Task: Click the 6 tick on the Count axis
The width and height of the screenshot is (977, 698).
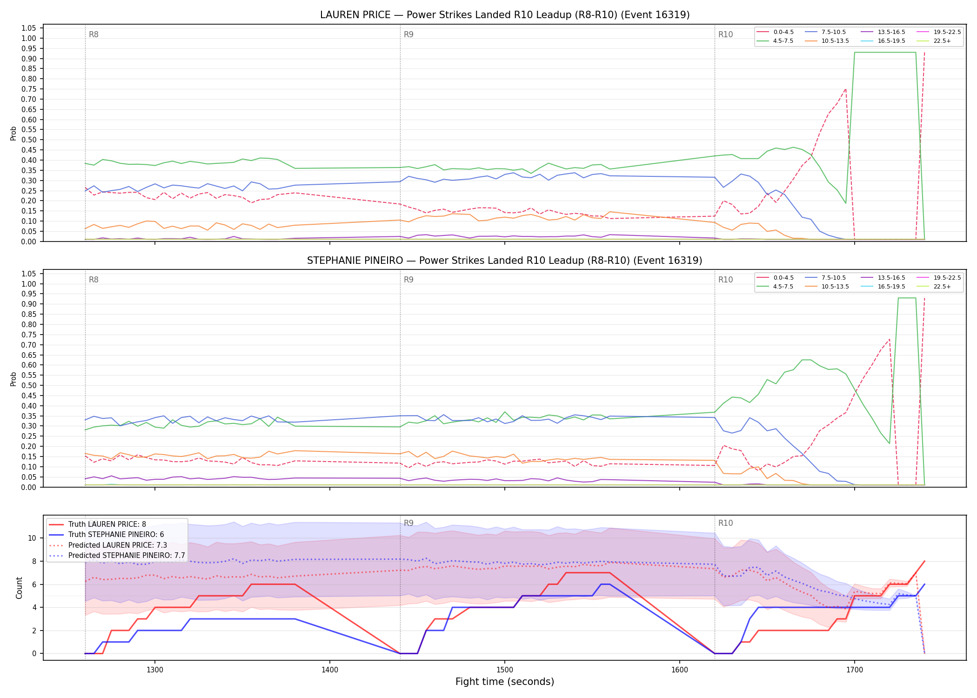Action: (34, 584)
